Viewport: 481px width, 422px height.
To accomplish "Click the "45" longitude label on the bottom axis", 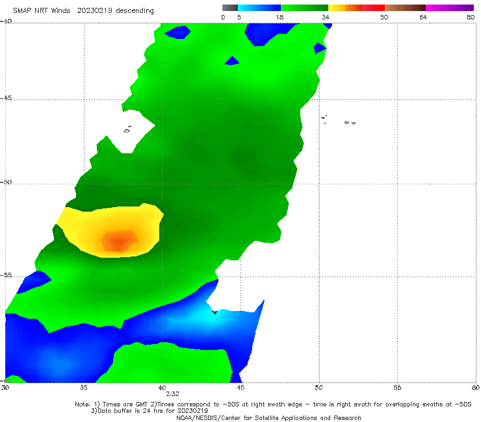I will (240, 388).
